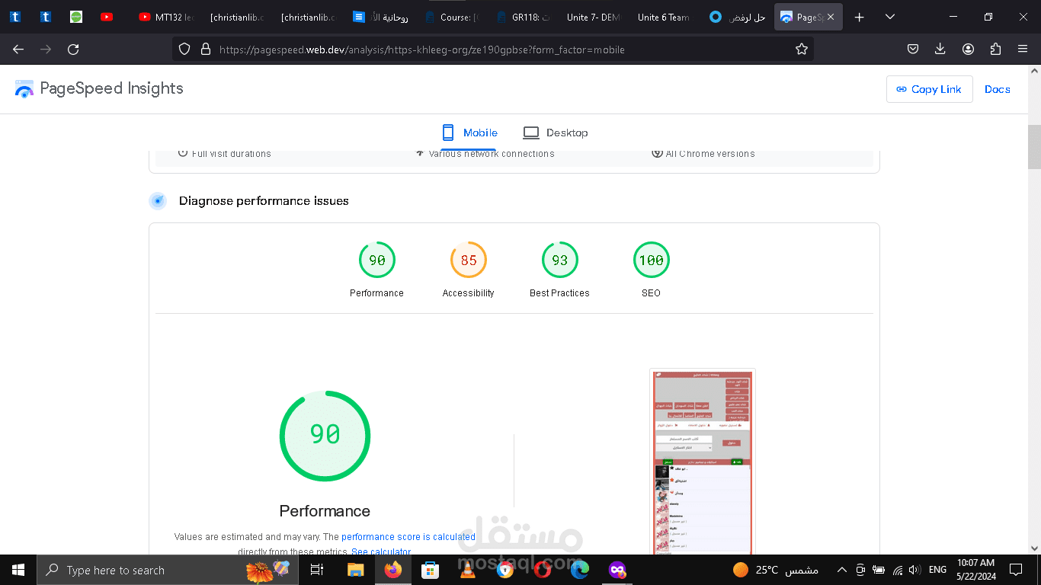Viewport: 1041px width, 585px height.
Task: Open the See calculator link
Action: click(x=380, y=551)
